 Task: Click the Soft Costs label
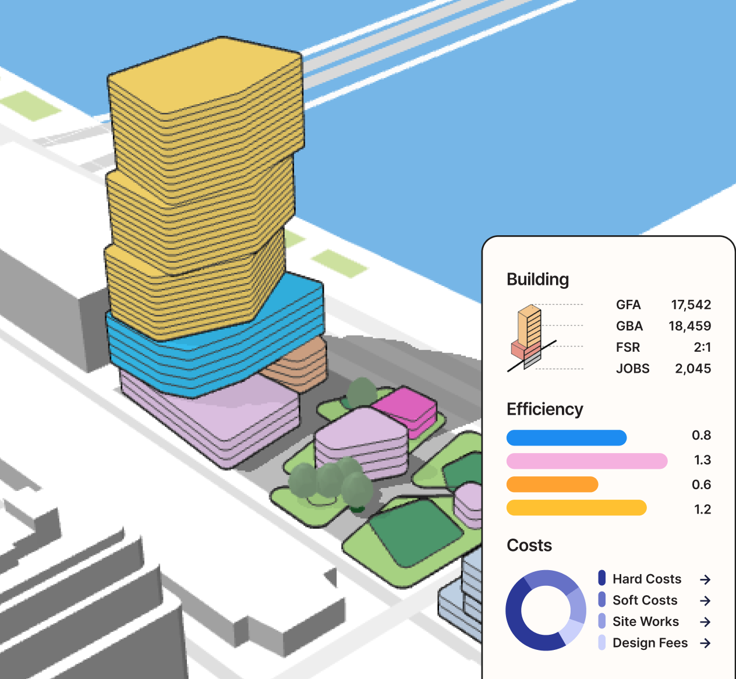click(645, 600)
